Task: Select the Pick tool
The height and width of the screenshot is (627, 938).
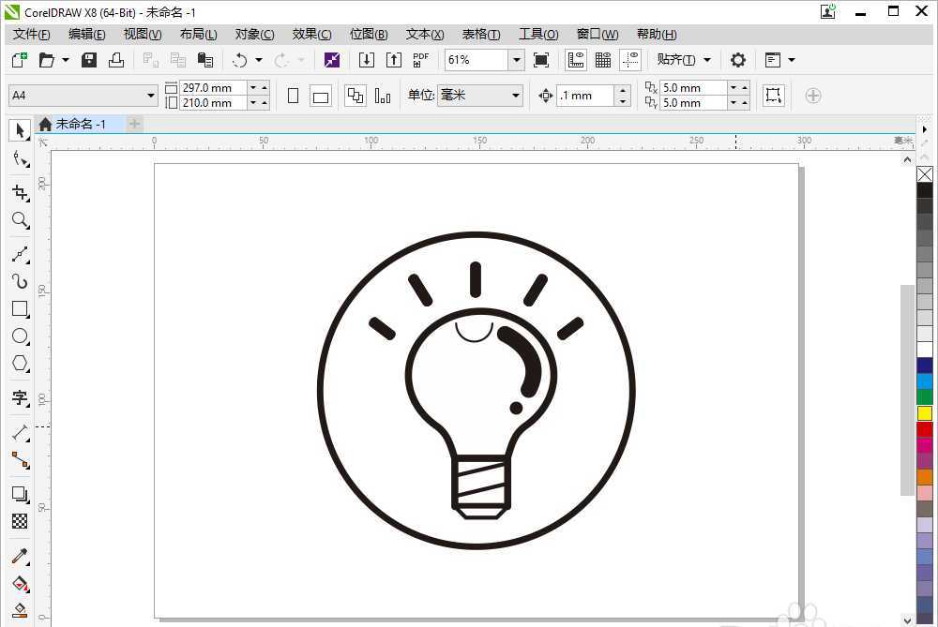Action: (x=21, y=129)
